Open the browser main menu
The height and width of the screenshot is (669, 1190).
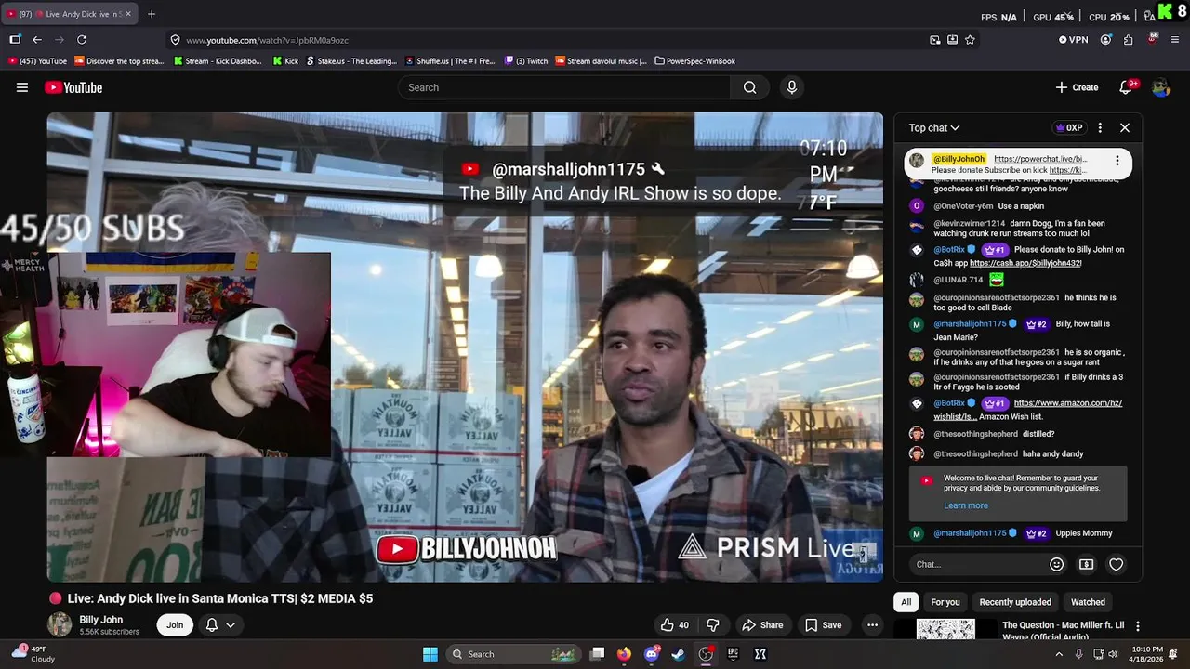[x=1175, y=40]
